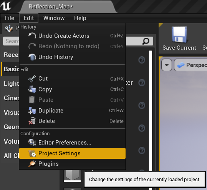Open the Perspective view mode dropdown
This screenshot has width=207, height=190.
pos(191,65)
